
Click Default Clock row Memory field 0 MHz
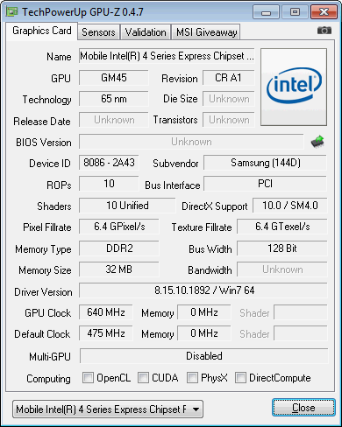point(204,333)
